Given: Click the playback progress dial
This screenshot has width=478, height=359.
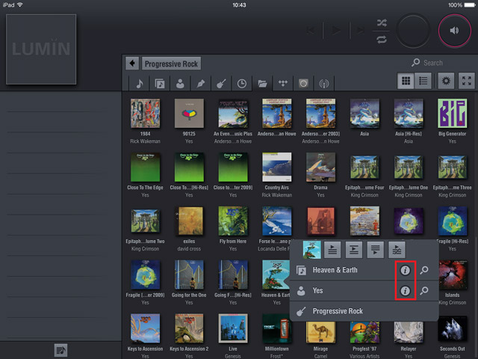Looking at the screenshot, I should tap(413, 30).
